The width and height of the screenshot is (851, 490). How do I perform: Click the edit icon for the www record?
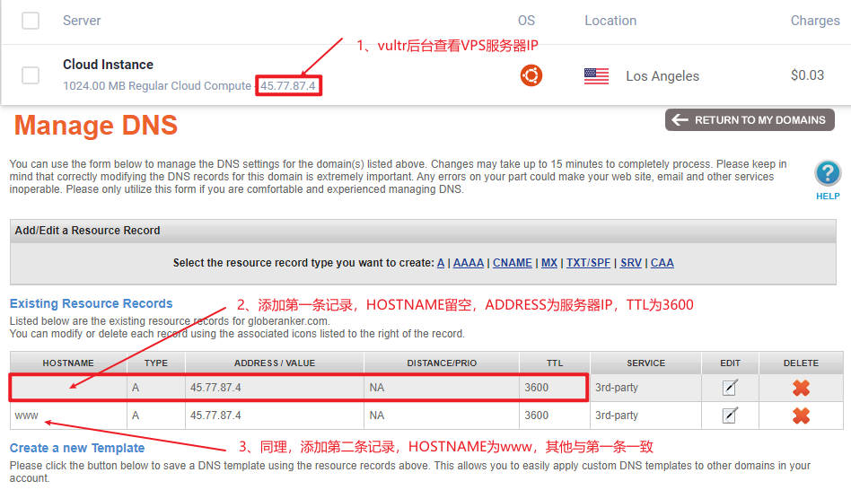[730, 416]
